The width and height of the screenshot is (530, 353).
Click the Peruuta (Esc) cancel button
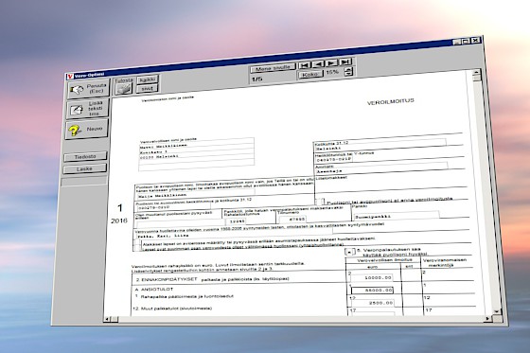click(x=89, y=89)
